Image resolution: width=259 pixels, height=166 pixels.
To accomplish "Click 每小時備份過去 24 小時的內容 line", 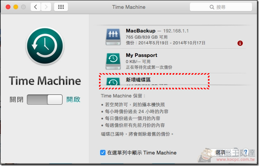I will coord(137,111).
